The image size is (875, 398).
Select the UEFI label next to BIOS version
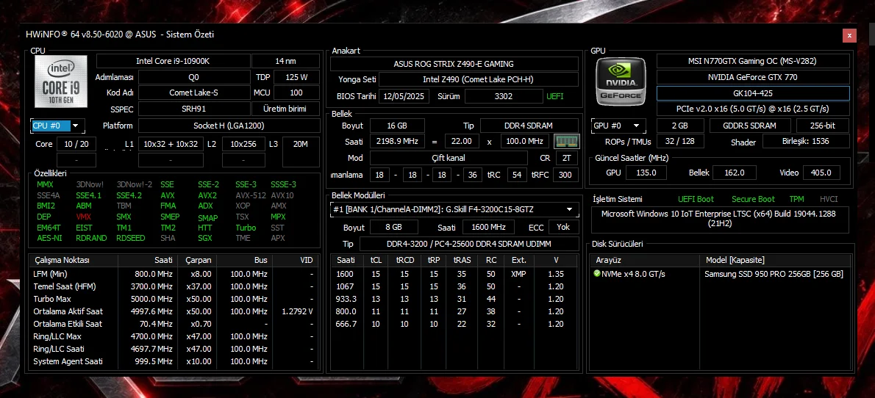pyautogui.click(x=554, y=96)
